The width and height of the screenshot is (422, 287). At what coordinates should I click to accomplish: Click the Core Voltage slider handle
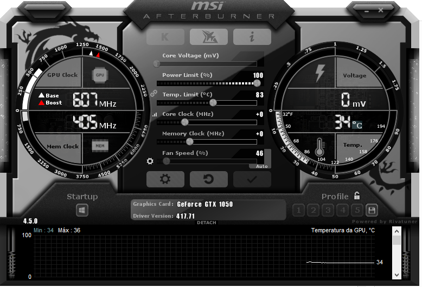tap(157, 64)
